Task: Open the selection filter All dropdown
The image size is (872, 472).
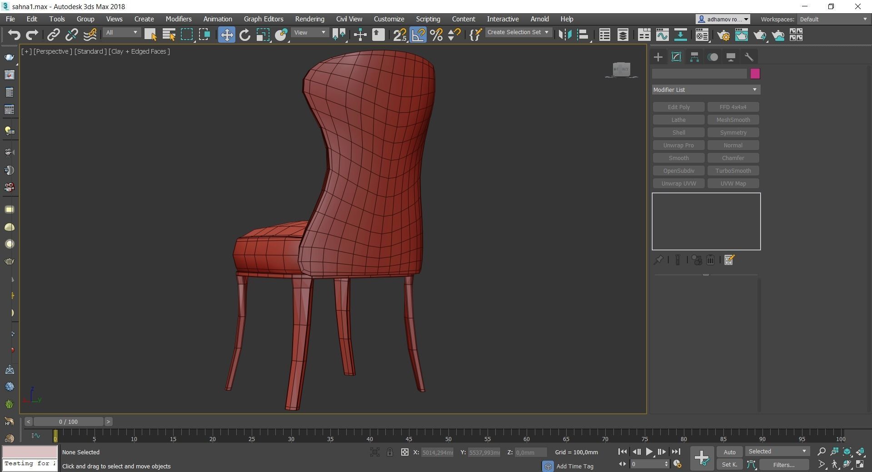Action: [121, 33]
